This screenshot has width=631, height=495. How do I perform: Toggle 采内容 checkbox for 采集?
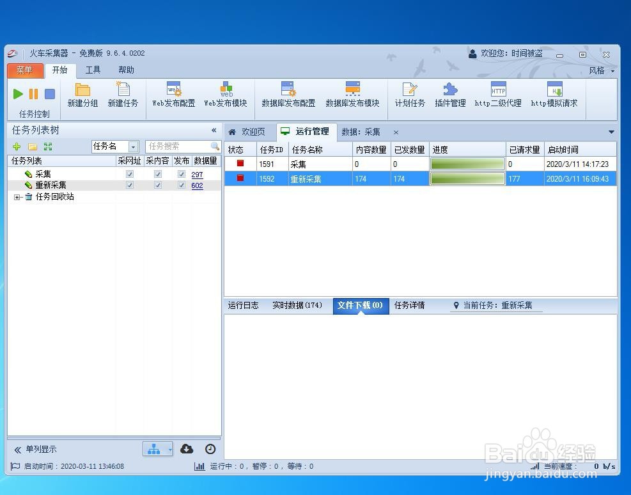coord(158,174)
